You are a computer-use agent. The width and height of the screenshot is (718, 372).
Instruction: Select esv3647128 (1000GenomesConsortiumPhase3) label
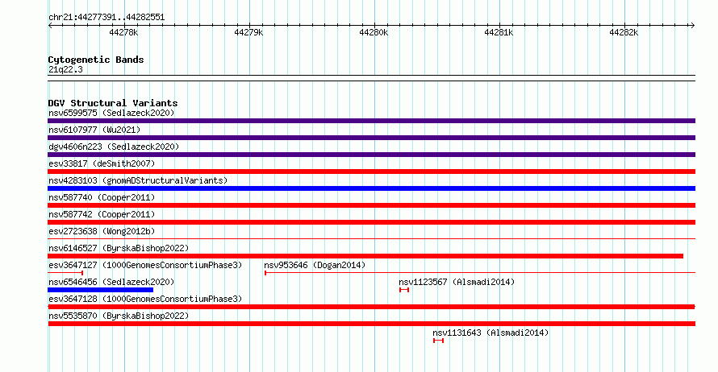(x=145, y=299)
